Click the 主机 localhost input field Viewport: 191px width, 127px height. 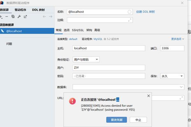click(x=109, y=48)
